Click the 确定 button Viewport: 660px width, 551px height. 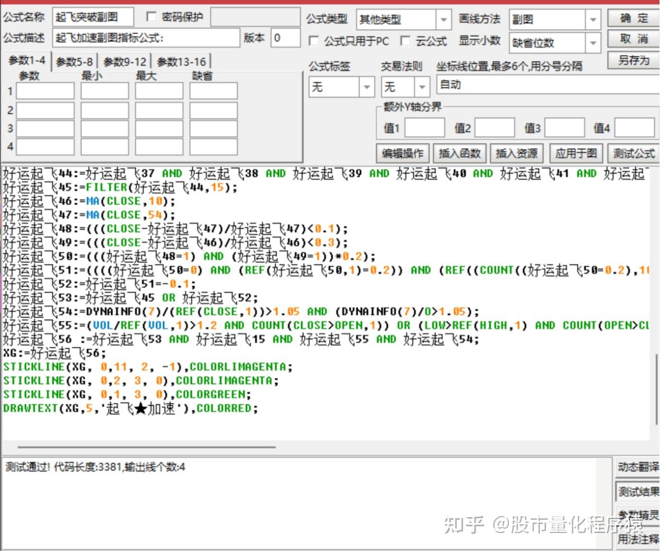(634, 19)
